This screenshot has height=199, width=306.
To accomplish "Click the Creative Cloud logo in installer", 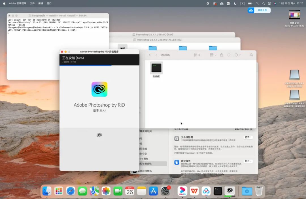I will (x=99, y=89).
